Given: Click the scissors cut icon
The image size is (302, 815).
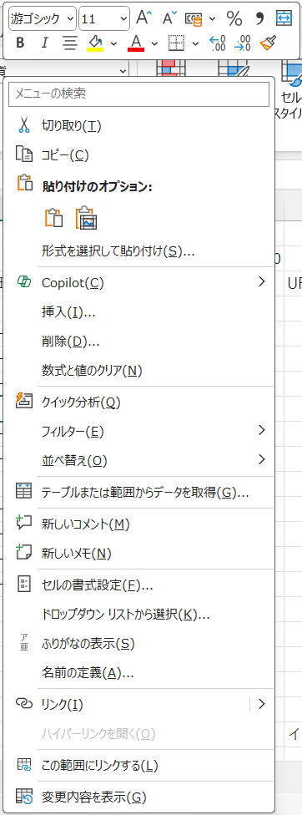Looking at the screenshot, I should pos(24,125).
